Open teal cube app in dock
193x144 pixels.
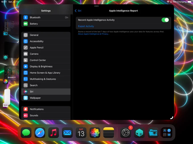coord(139,133)
